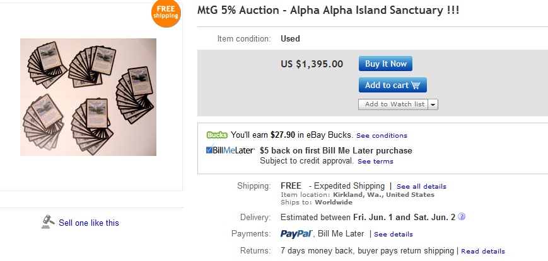Click the US $1,395.00 price
Viewport: 548px width, 261px height.
[x=312, y=64]
